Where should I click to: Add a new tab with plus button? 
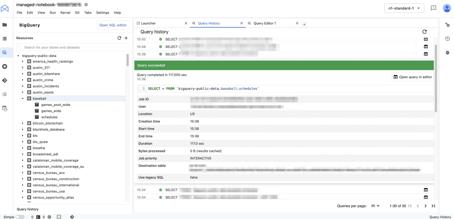click(x=305, y=24)
